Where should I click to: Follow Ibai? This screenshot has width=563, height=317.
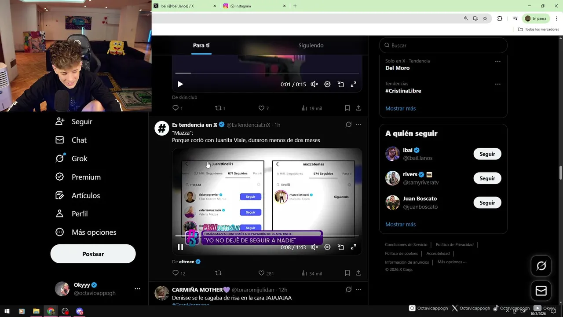coord(487,154)
